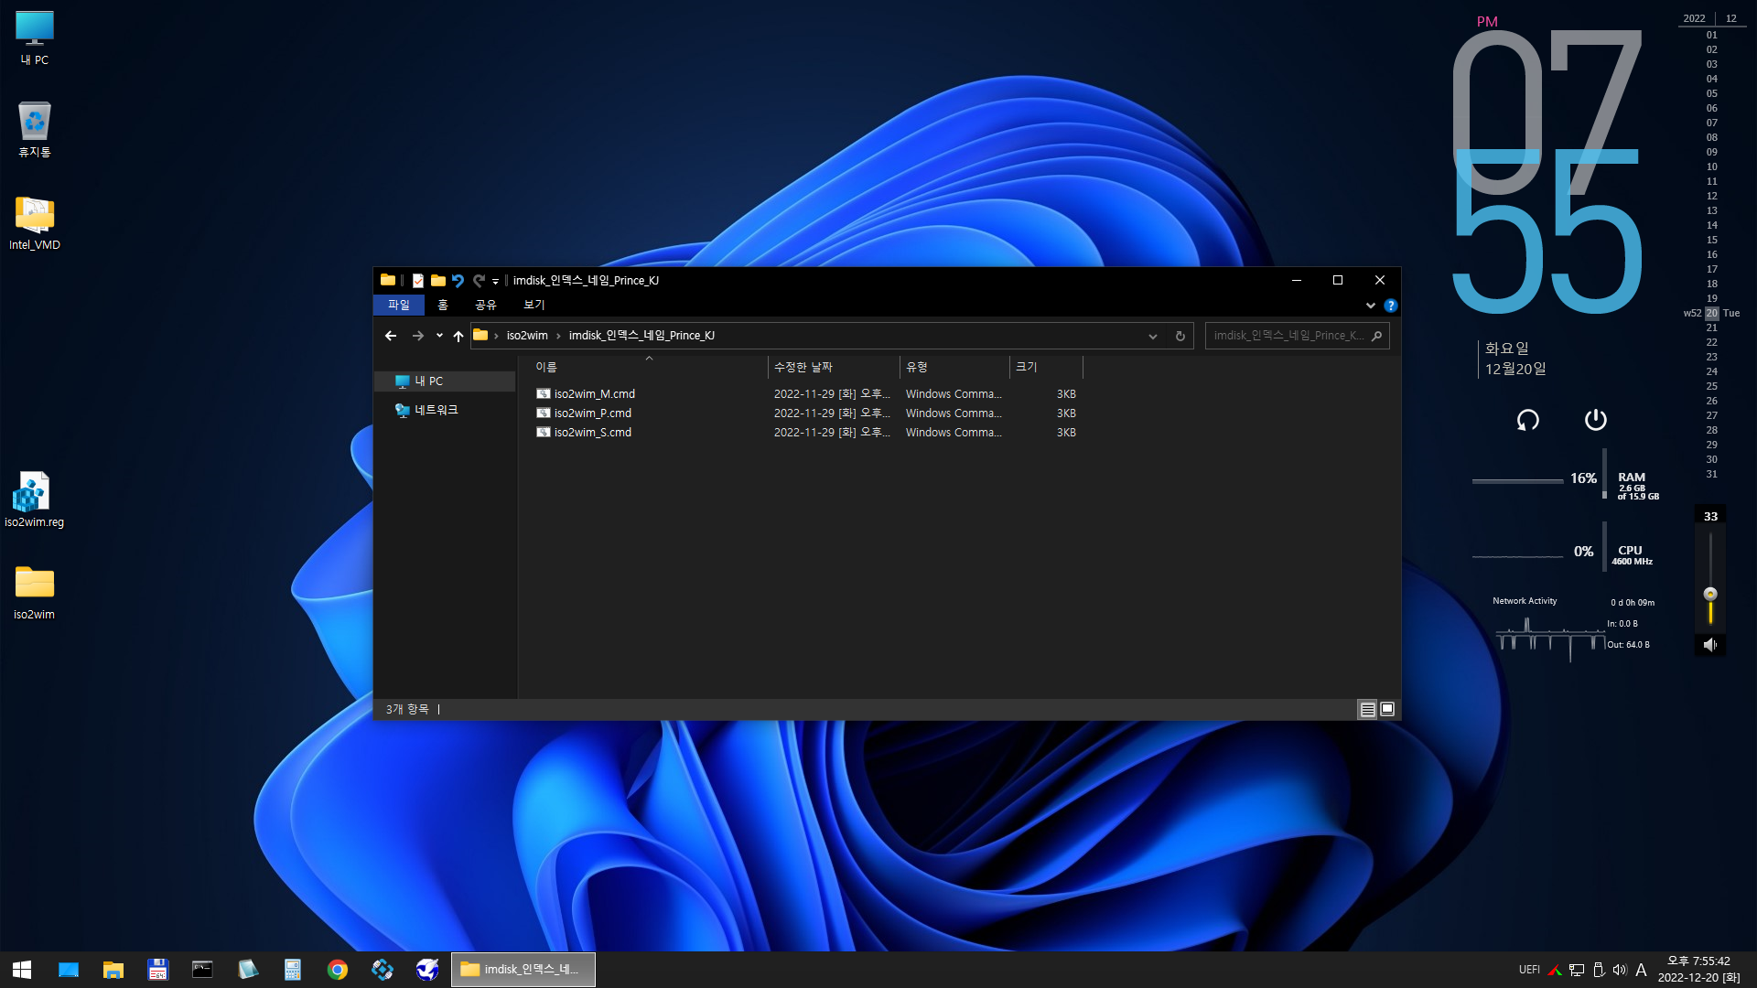Viewport: 1757px width, 988px height.
Task: Click the search magnifier icon
Action: click(1376, 336)
